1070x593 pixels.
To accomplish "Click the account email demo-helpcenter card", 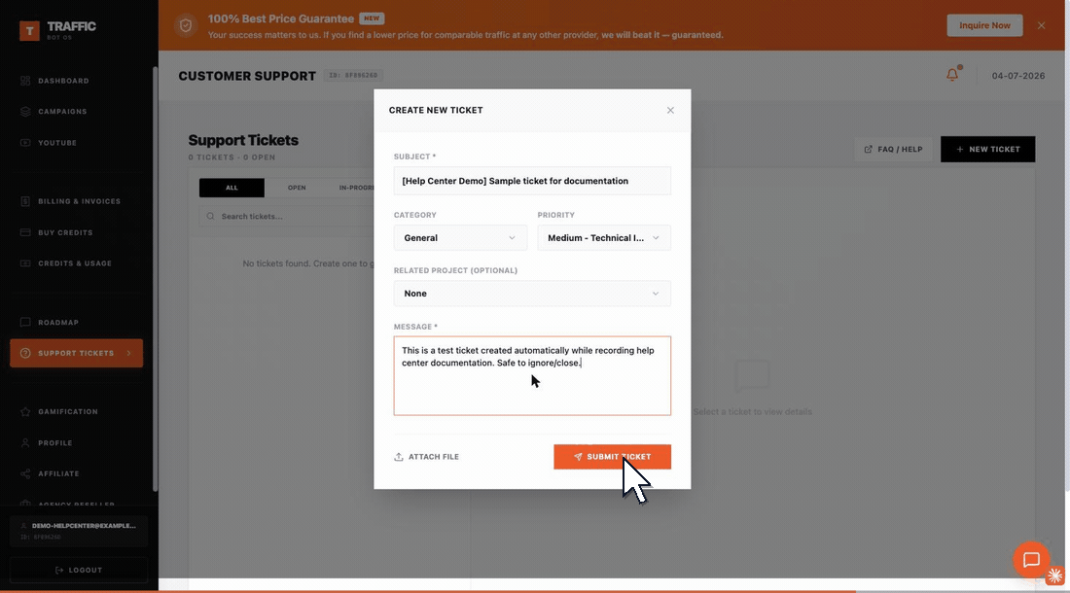I will point(79,531).
